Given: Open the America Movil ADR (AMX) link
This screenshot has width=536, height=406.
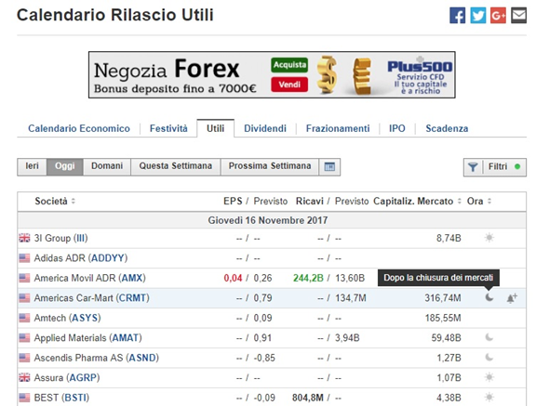Looking at the screenshot, I should (x=90, y=278).
